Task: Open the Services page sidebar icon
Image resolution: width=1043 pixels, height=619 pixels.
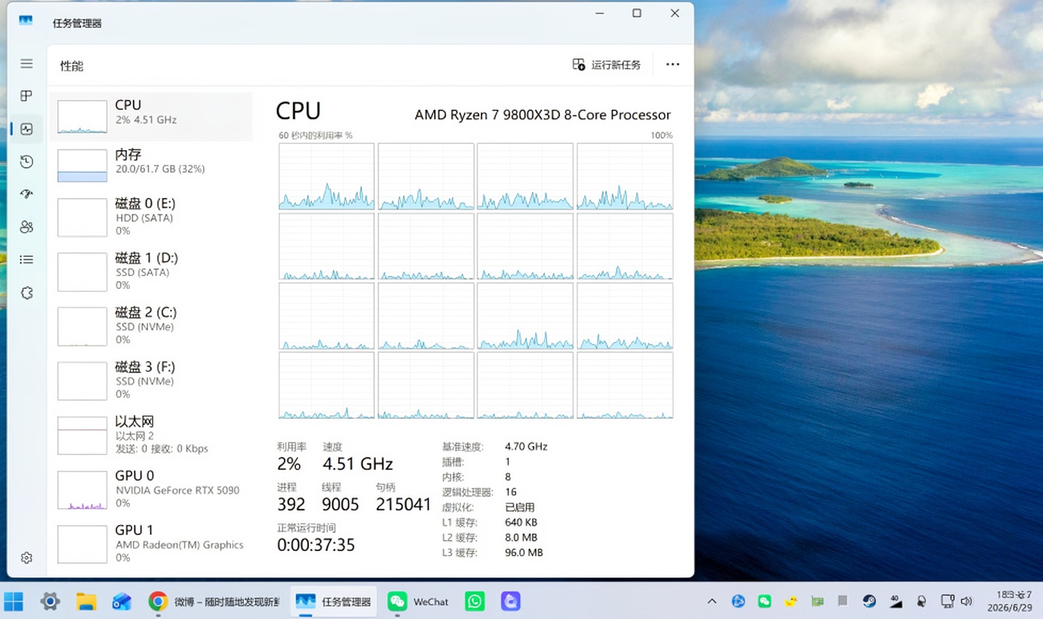Action: coord(26,293)
